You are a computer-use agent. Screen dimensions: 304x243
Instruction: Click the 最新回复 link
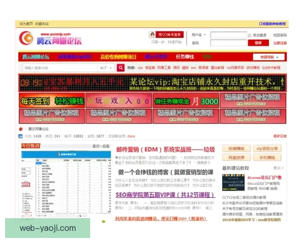[x=280, y=136]
